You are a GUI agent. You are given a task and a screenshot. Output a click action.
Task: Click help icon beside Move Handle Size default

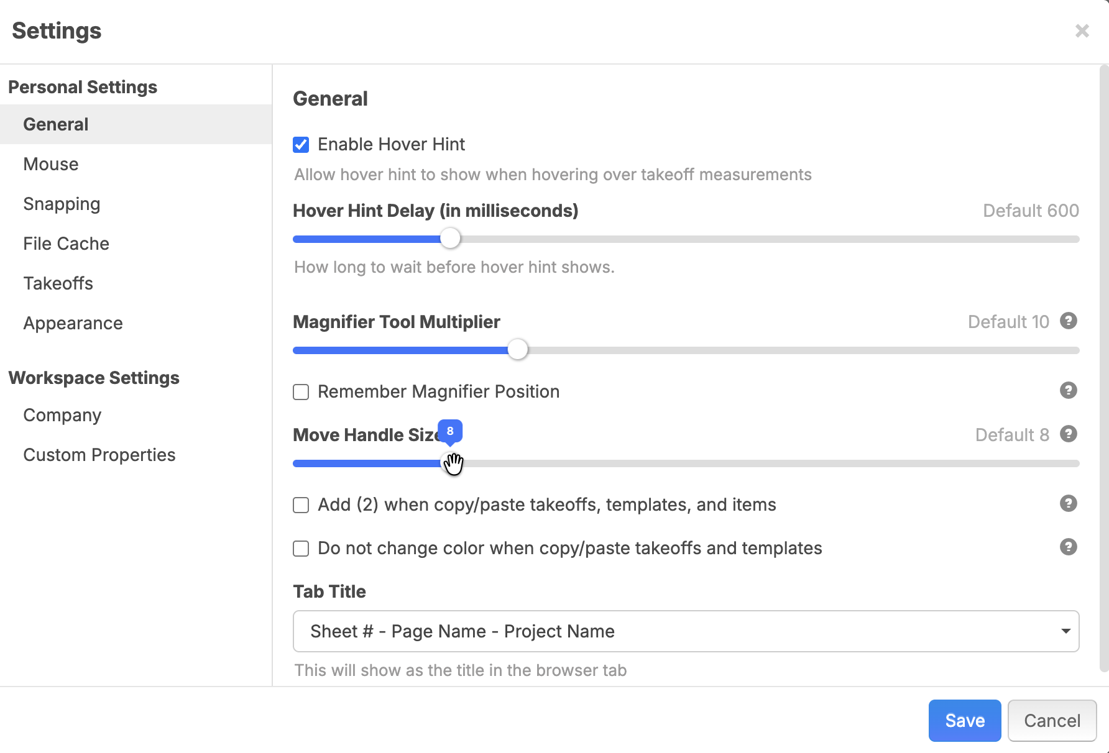click(x=1068, y=434)
